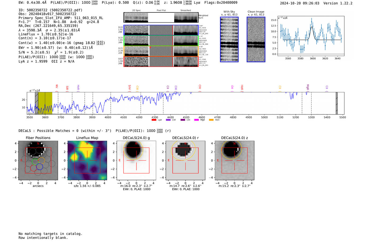Screen dimensions: 371x252
Task: Click the 'Primary Spec_Slot_IFU_AMP' line
Action: (61, 18)
